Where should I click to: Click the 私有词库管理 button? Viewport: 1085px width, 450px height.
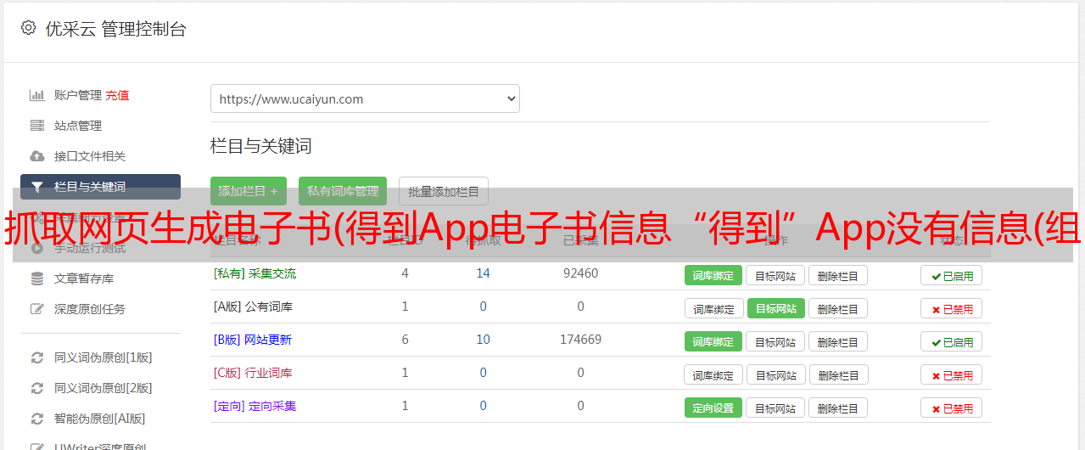(x=343, y=191)
